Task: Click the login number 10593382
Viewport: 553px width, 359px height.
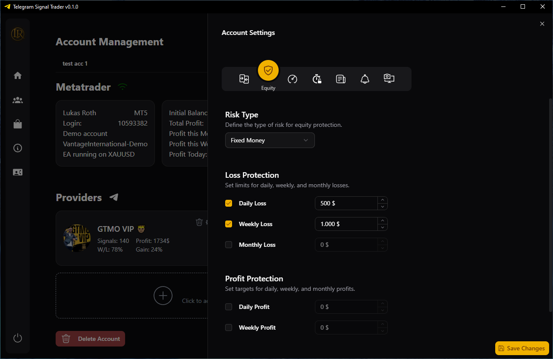Action: tap(133, 123)
